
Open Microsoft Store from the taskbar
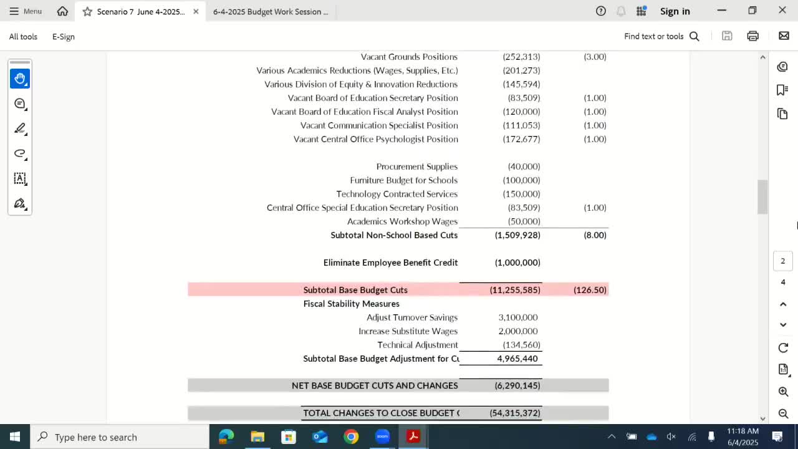click(x=289, y=437)
